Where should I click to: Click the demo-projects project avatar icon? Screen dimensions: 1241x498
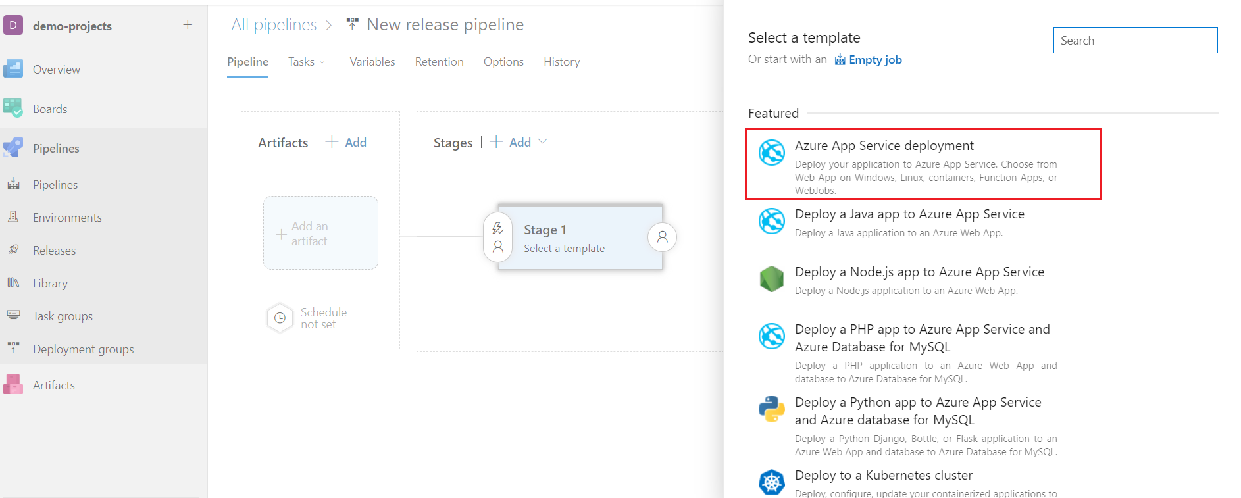[13, 26]
